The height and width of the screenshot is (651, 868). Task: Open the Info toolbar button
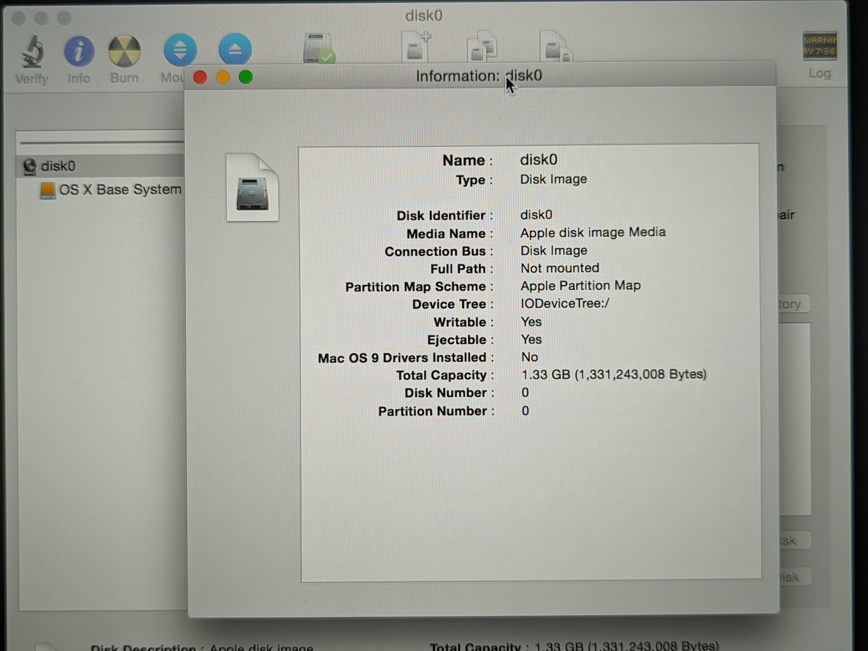click(x=79, y=52)
